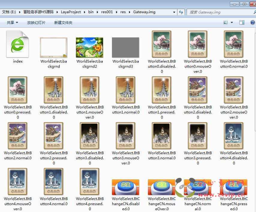Click LayaProject in the address path
The width and height of the screenshot is (256, 212).
[x=71, y=12]
